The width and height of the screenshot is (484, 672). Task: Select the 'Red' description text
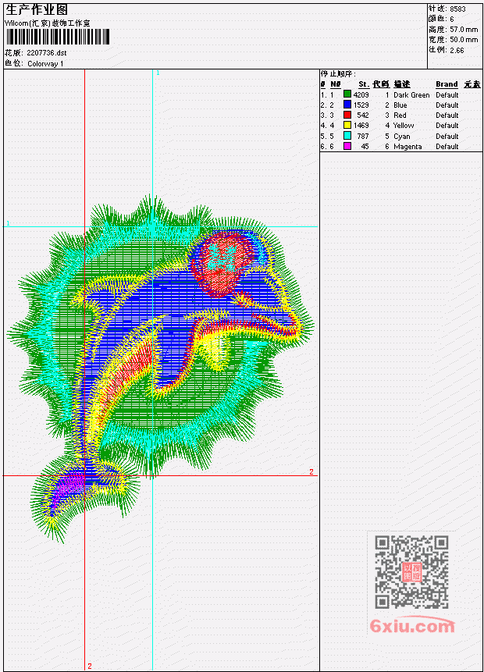pos(400,116)
